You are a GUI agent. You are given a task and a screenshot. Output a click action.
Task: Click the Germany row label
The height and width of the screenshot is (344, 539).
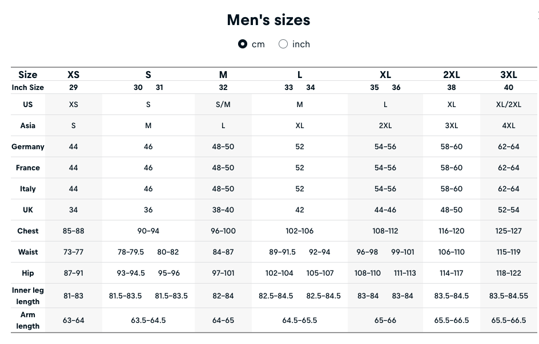pos(28,146)
